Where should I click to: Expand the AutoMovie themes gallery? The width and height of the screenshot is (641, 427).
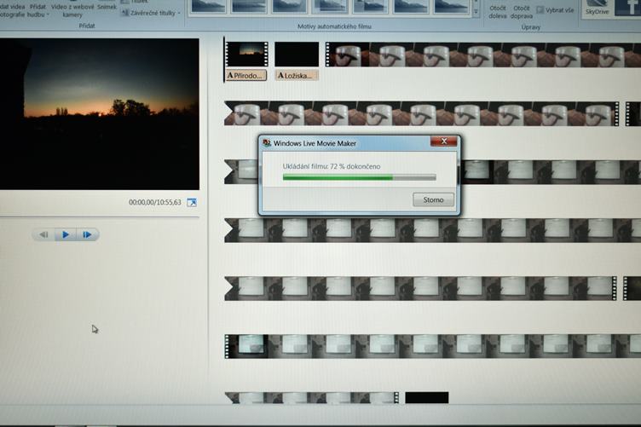(x=476, y=13)
